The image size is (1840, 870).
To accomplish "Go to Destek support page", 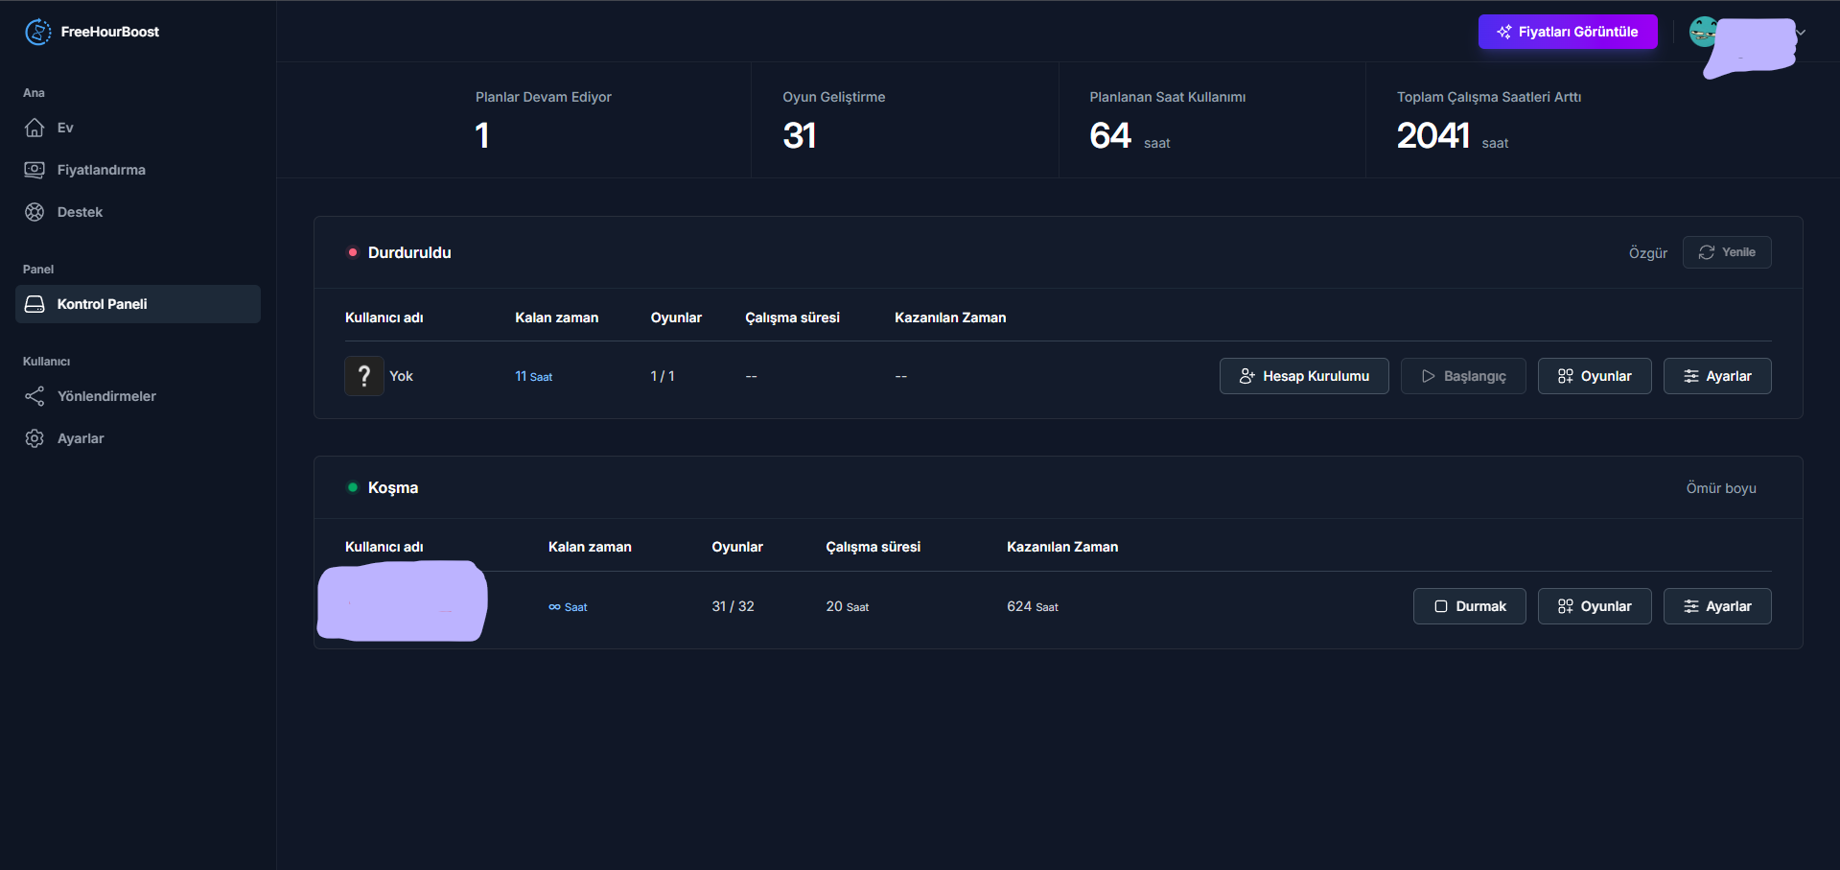I will coord(138,212).
